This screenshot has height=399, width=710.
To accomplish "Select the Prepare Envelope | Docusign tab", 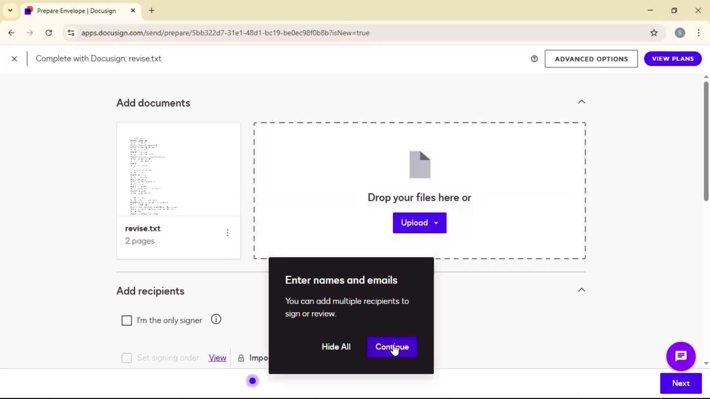I will [81, 11].
